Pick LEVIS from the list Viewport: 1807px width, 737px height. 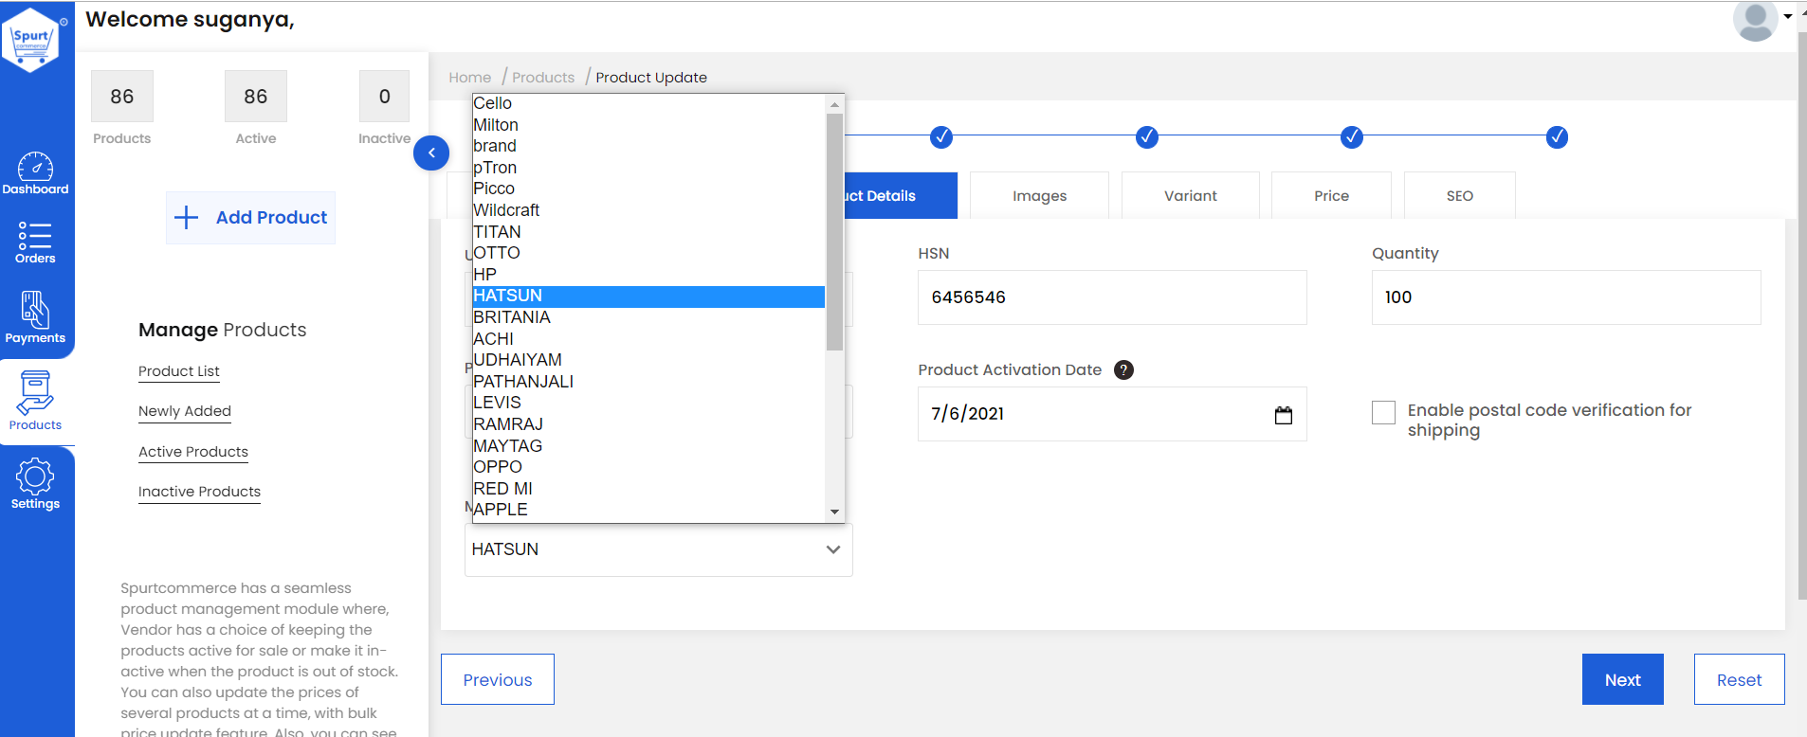pyautogui.click(x=648, y=403)
